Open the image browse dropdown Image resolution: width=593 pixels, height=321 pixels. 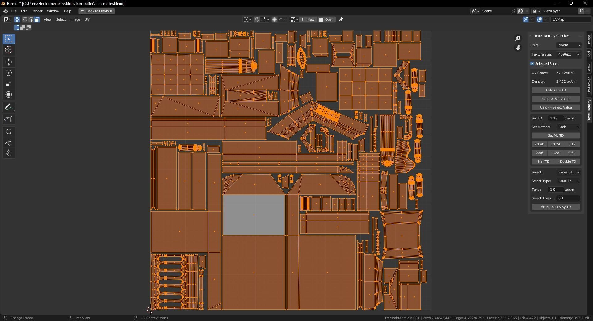[294, 19]
